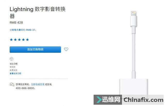165x106 pixels.
Task: Click the white cable in product photo
Action: pos(134,52)
